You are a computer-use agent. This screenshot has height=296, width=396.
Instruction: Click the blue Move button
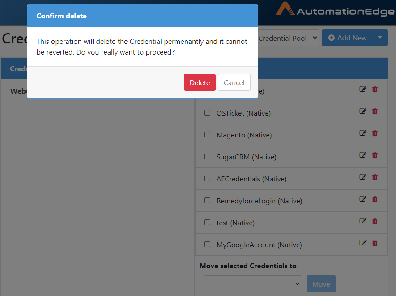(x=321, y=284)
